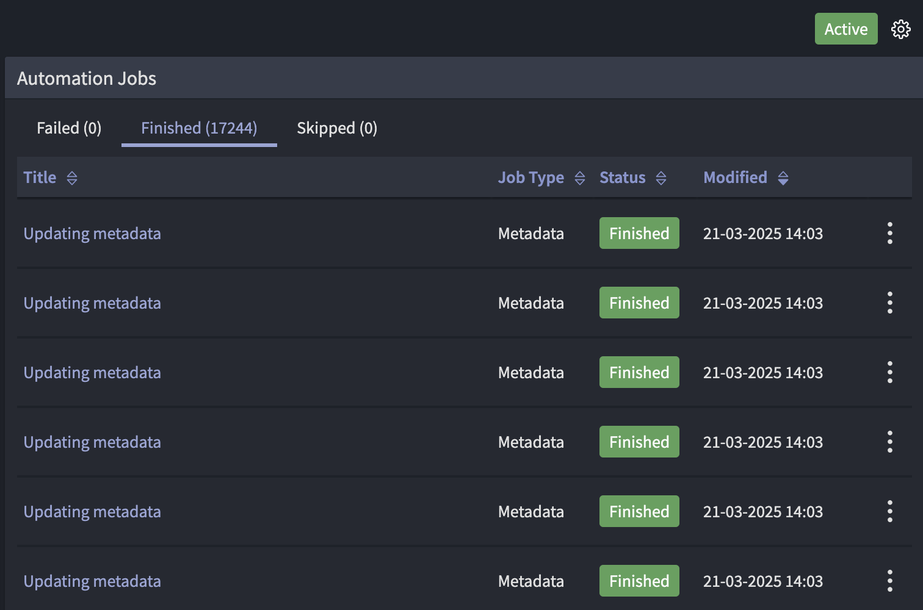923x610 pixels.
Task: Open third Updating metadata job link
Action: pyautogui.click(x=92, y=373)
